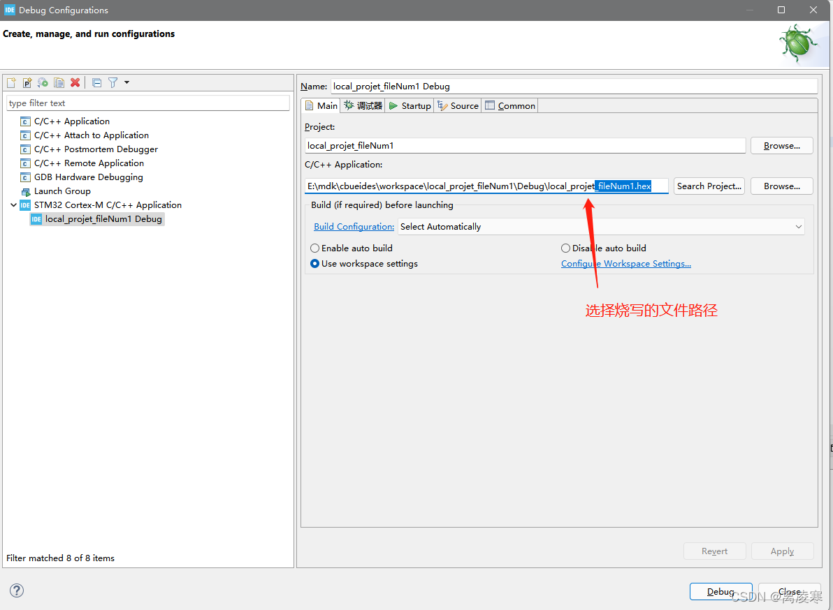Click the Name input field

coord(574,87)
